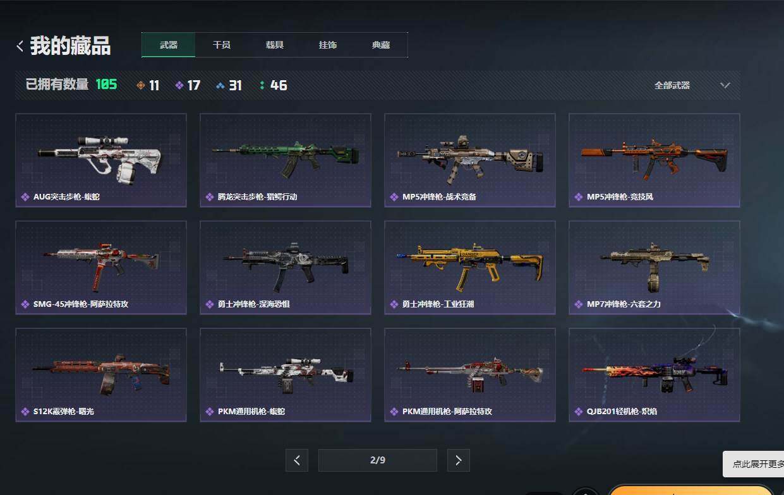Go to the next page with the right arrow
Viewport: 784px width, 495px height.
click(x=459, y=460)
